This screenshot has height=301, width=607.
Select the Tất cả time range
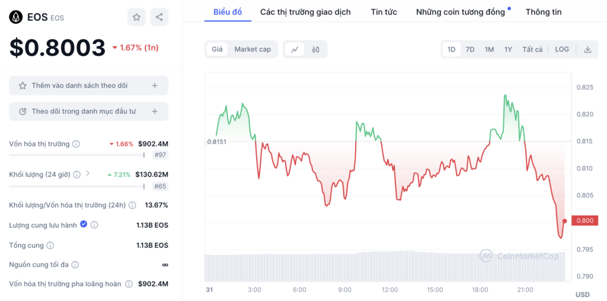[x=532, y=50]
